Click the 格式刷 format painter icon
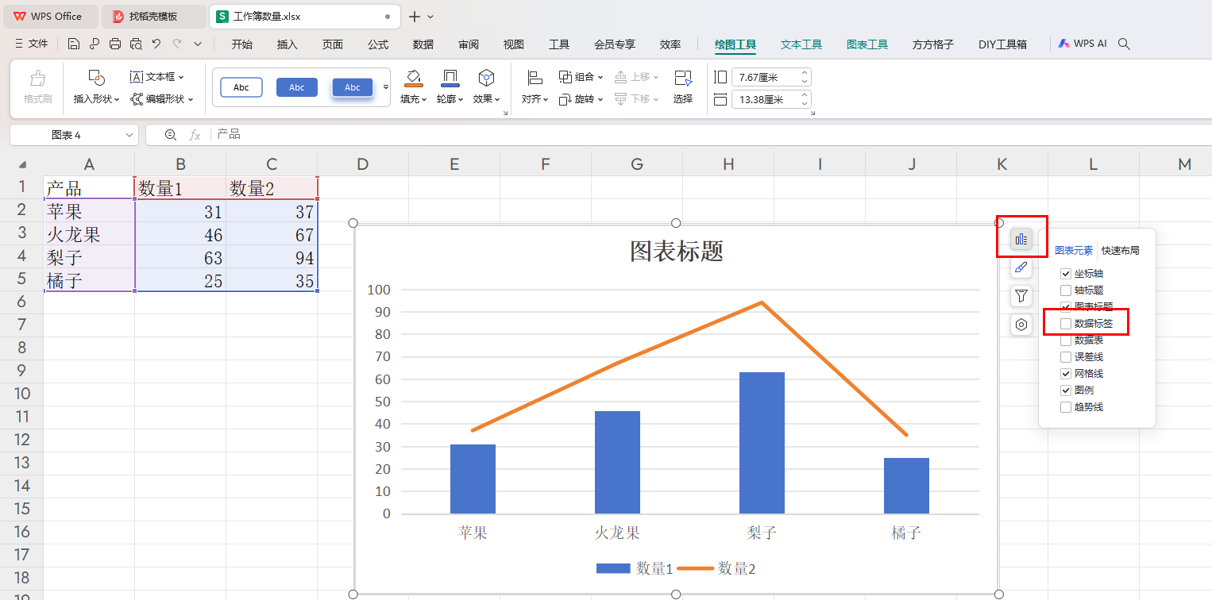Screen dimensions: 1212x600 pyautogui.click(x=37, y=79)
